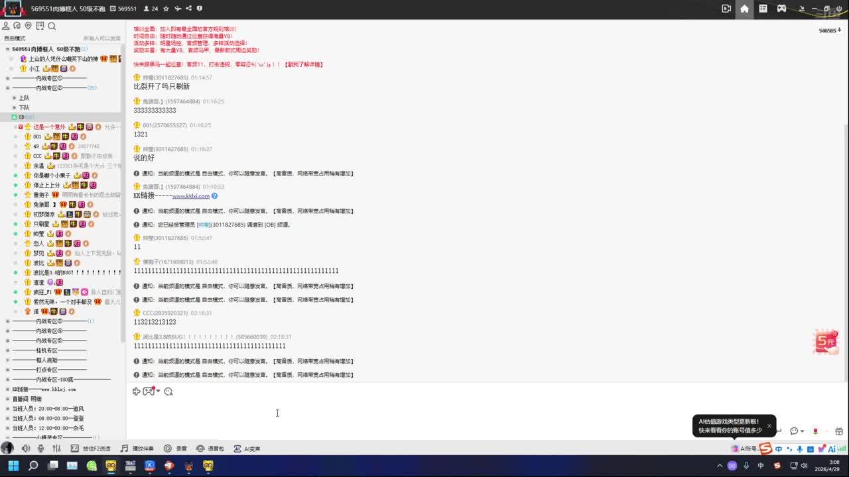The image size is (849, 477).
Task: Toggle the microphone on or off
Action: click(x=40, y=449)
